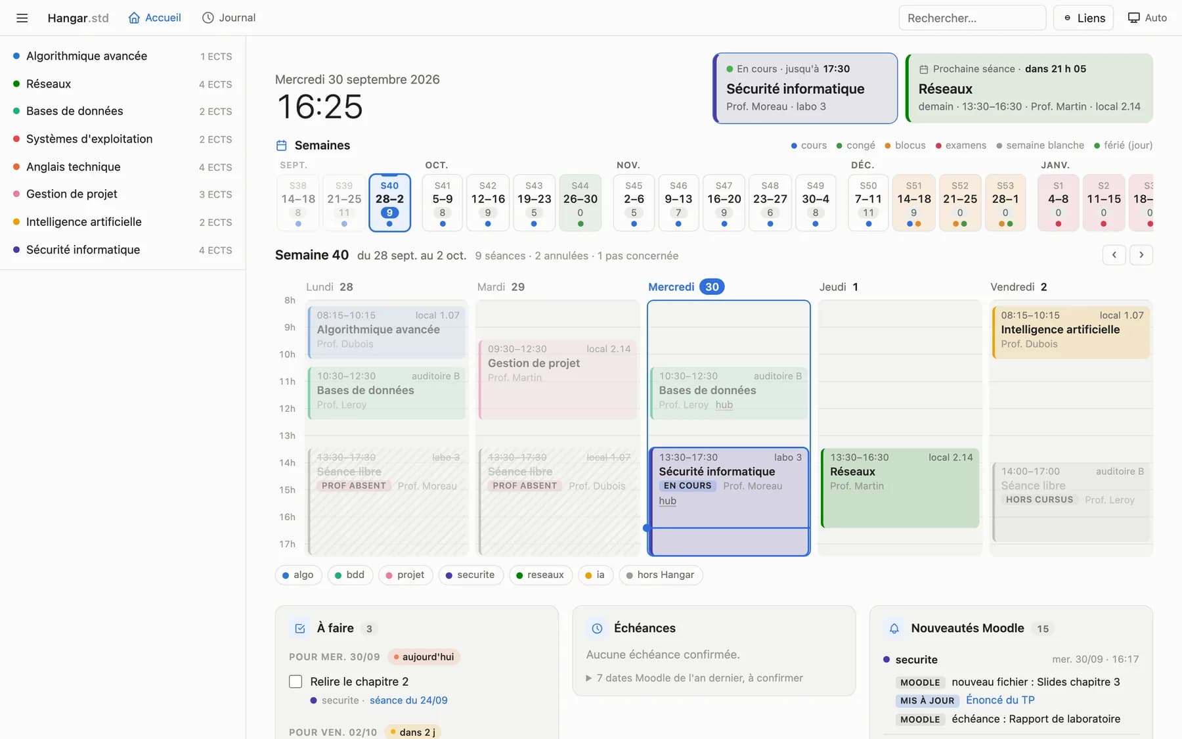Open hub link in Wednesday Bases de données

click(724, 405)
